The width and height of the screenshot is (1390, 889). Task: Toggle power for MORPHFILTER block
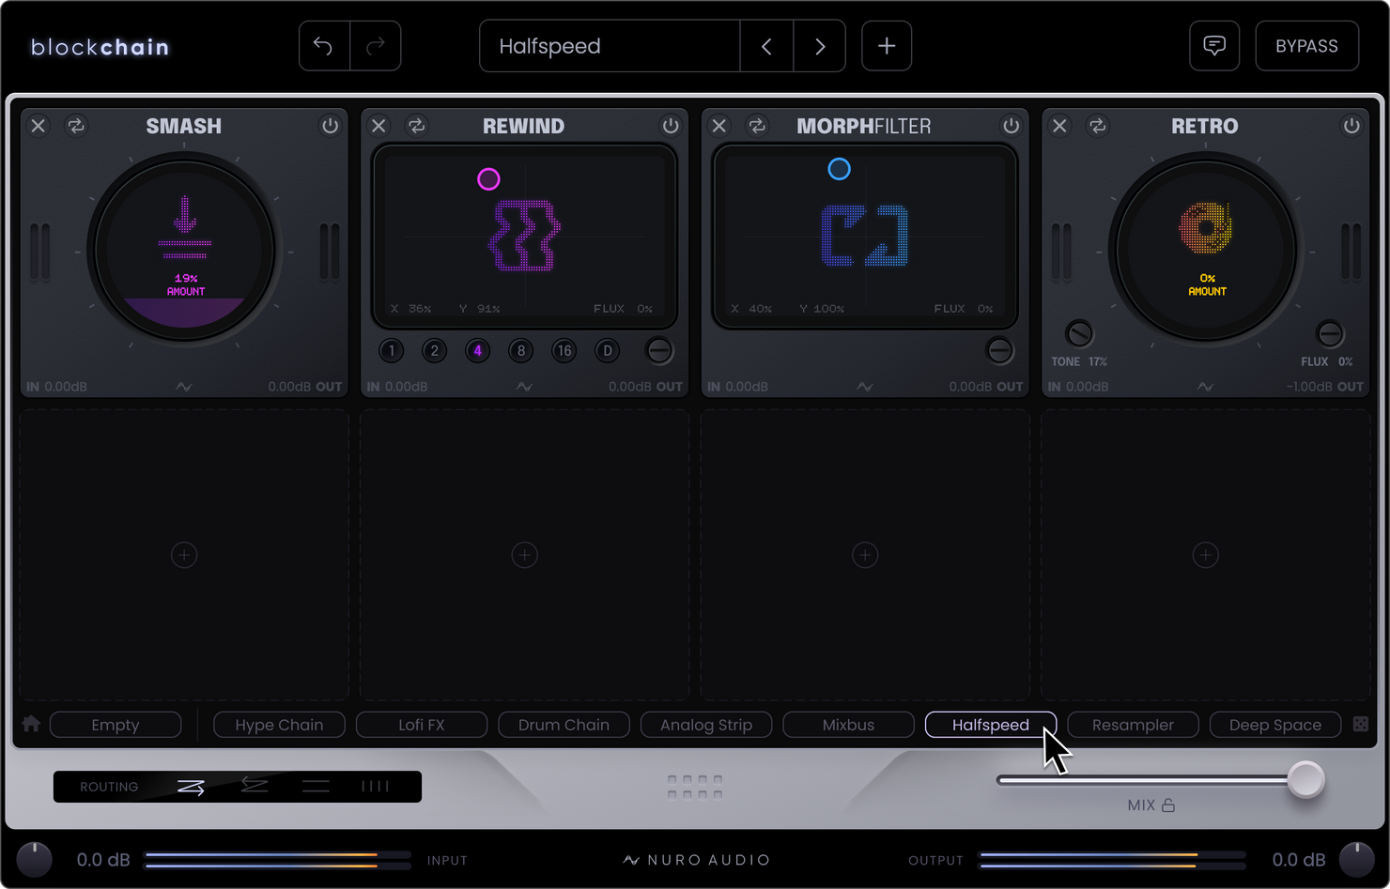1012,126
